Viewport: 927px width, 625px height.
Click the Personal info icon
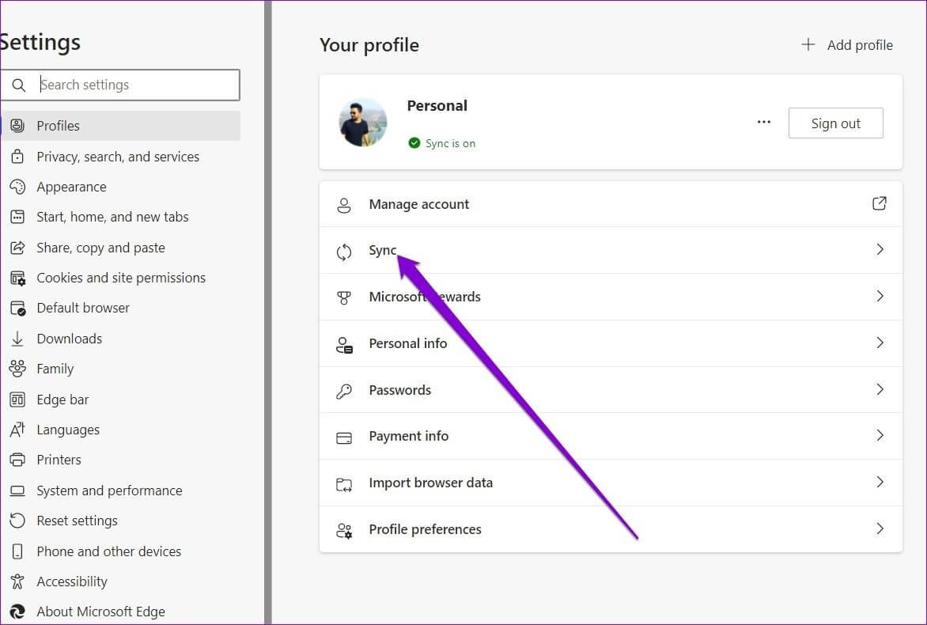tap(344, 345)
